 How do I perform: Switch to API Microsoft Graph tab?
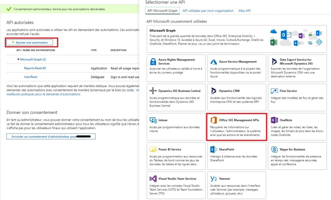(x=162, y=11)
